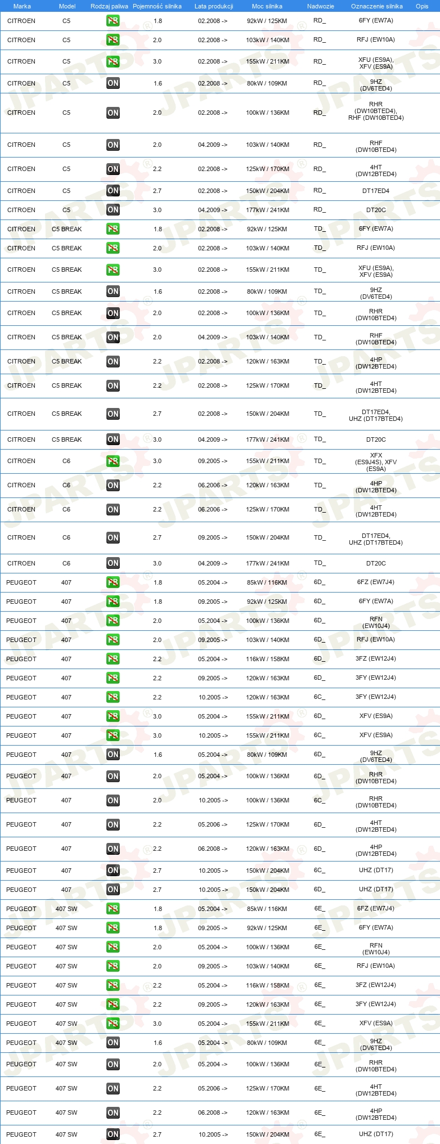This screenshot has height=1144, width=440.
Task: Select '103kW / 140KM' in C5 BREAK diesel row
Action: click(x=267, y=337)
